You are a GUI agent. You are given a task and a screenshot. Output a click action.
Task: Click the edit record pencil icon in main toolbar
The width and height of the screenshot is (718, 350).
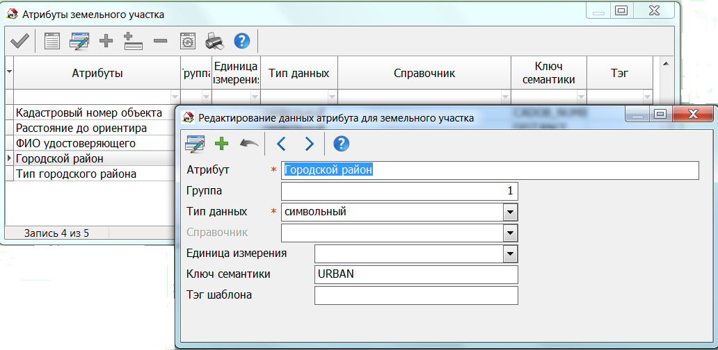[79, 42]
